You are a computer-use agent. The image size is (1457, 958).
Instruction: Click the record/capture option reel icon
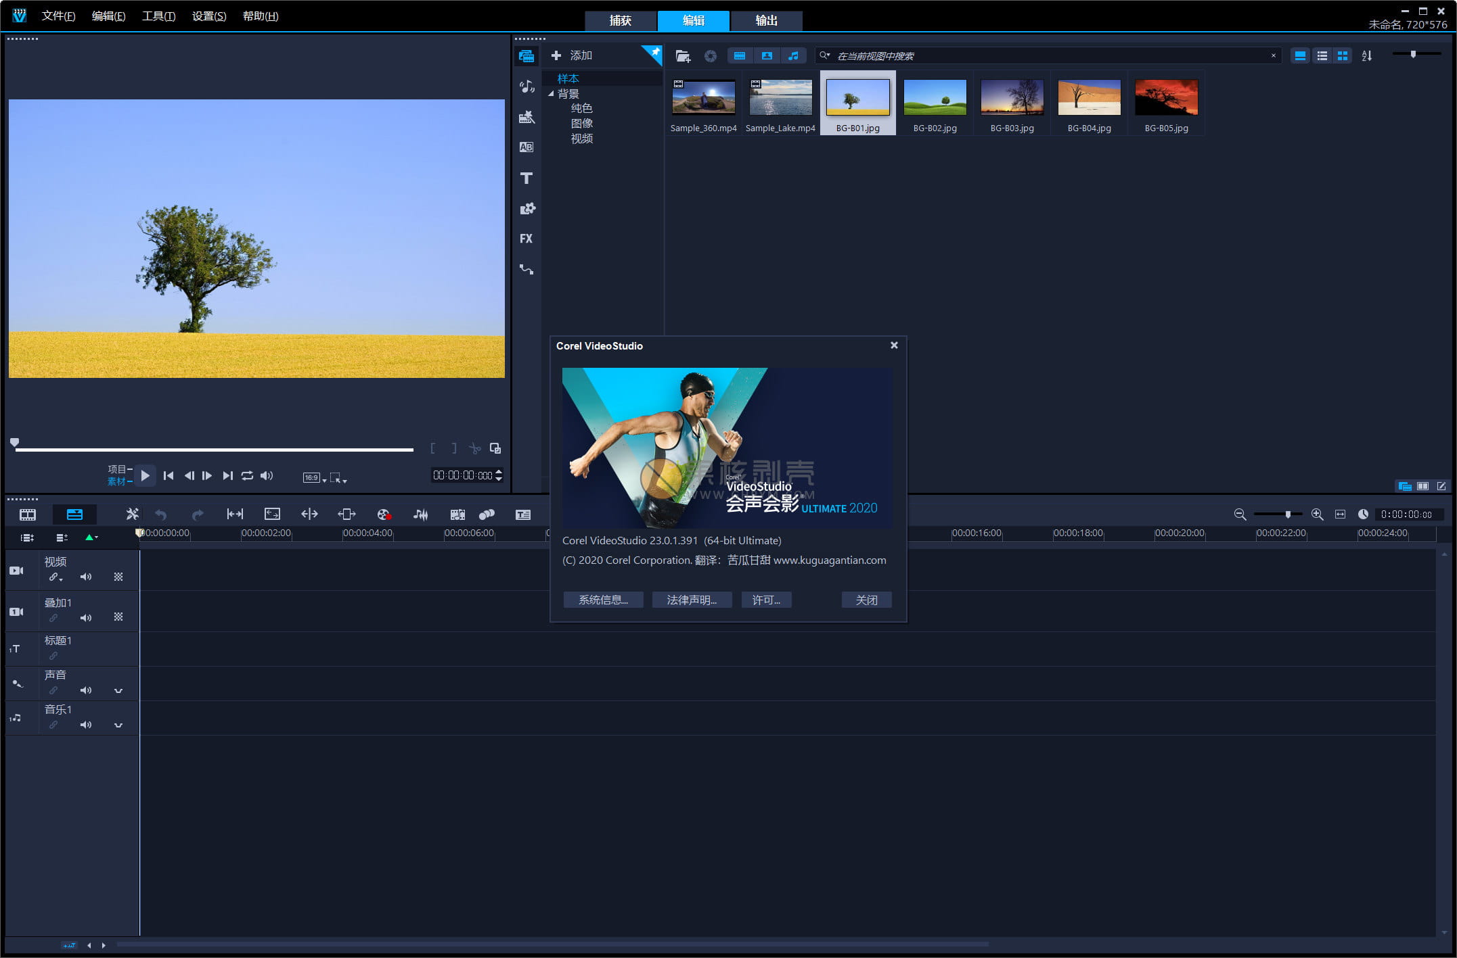pyautogui.click(x=384, y=514)
